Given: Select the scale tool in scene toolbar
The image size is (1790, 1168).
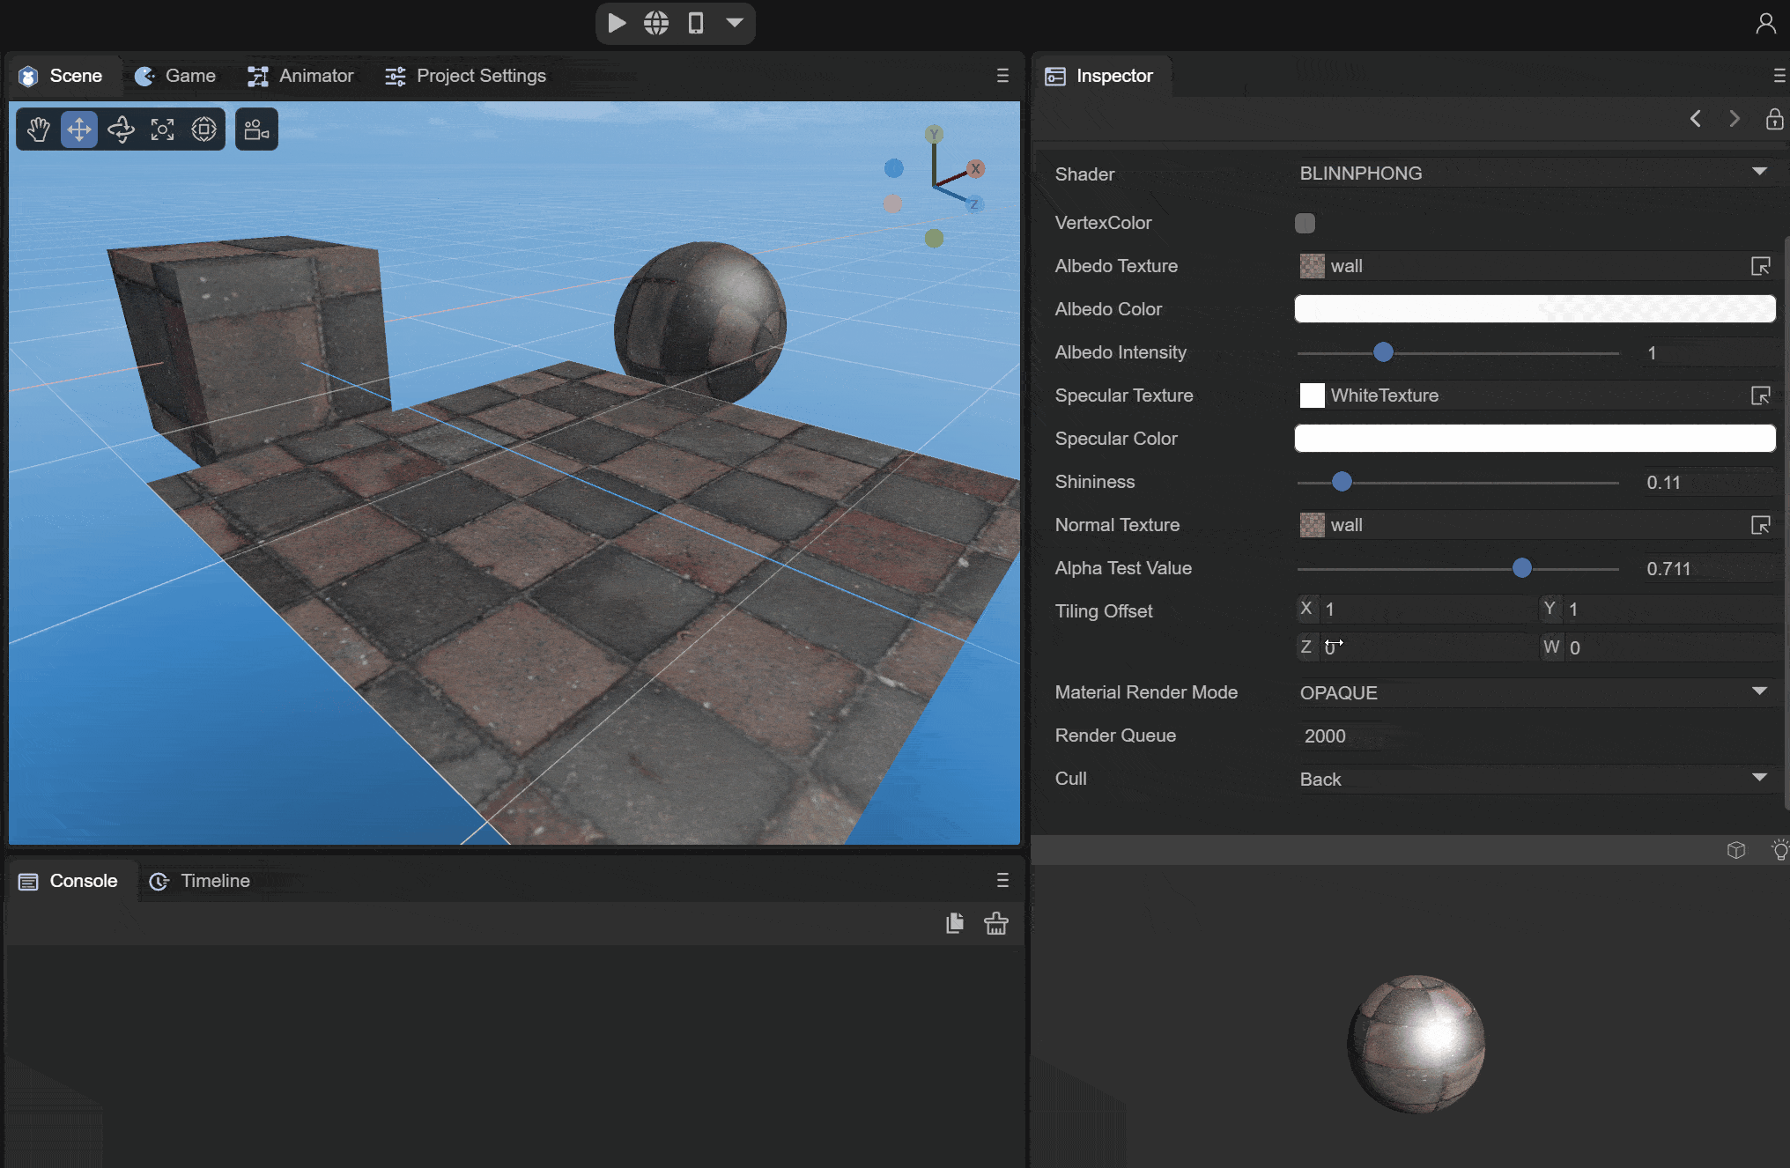Looking at the screenshot, I should coord(162,129).
